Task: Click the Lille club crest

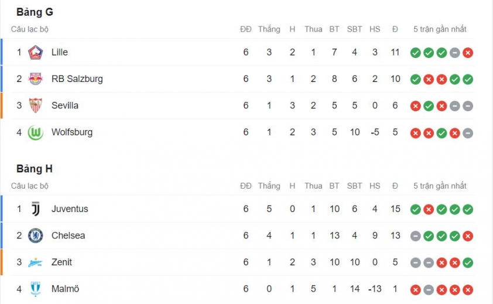Action: coord(36,52)
